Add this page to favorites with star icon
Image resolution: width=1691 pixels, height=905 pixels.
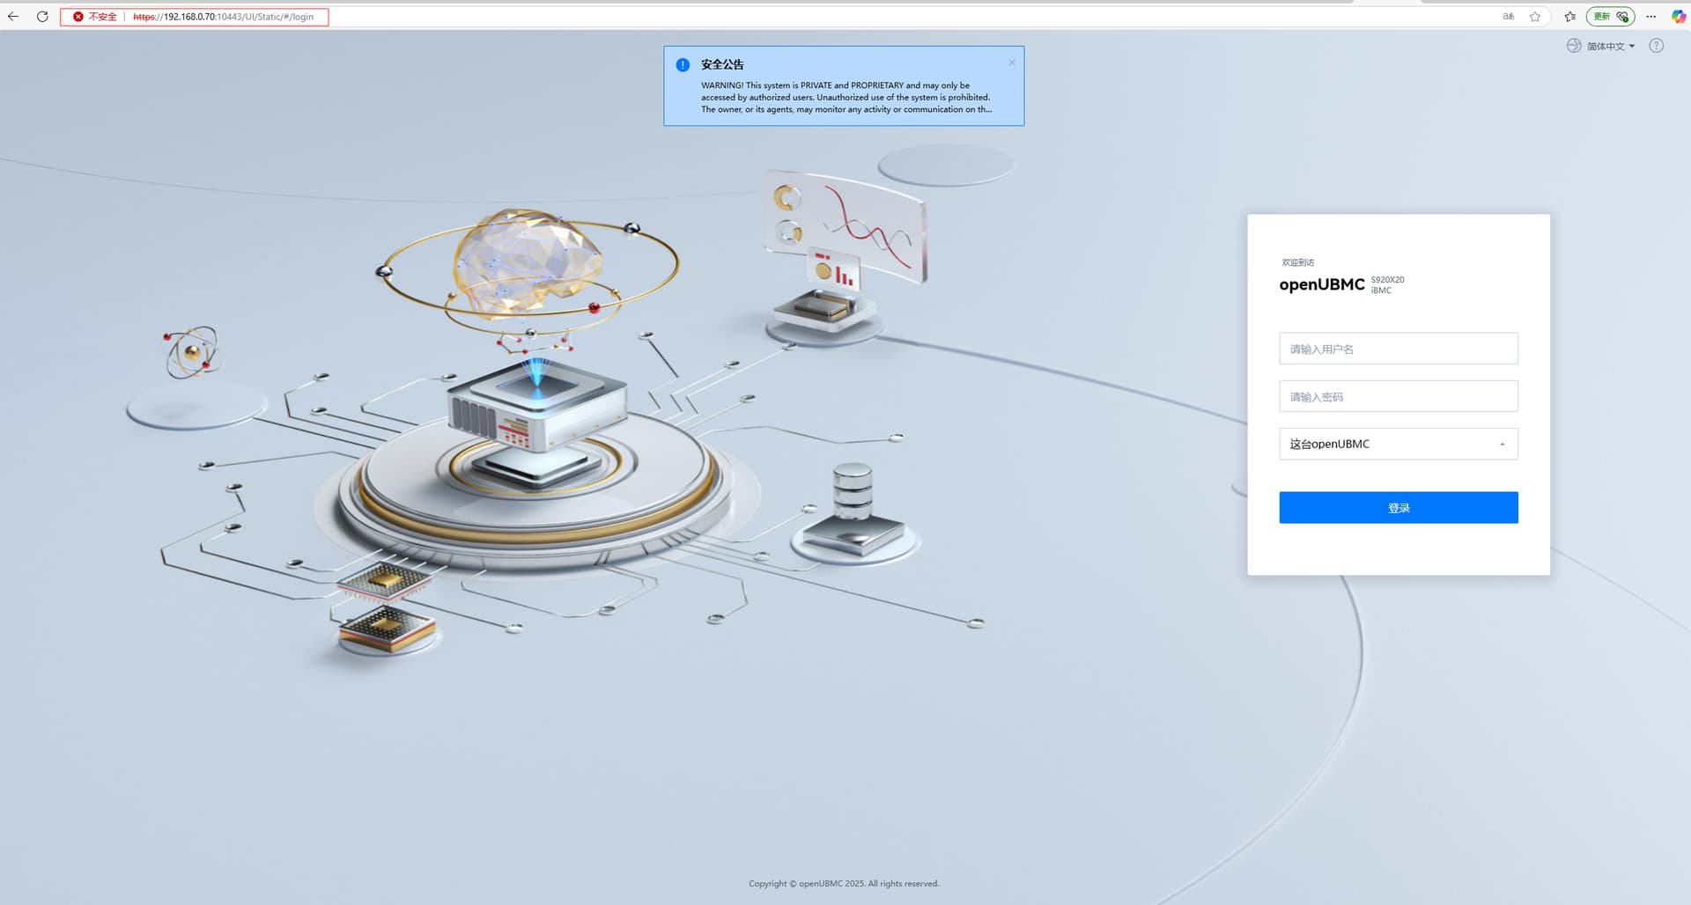point(1535,17)
